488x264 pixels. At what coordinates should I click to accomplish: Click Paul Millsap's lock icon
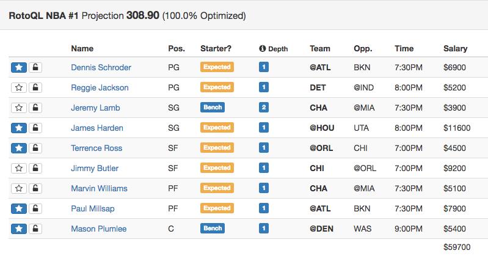35,208
